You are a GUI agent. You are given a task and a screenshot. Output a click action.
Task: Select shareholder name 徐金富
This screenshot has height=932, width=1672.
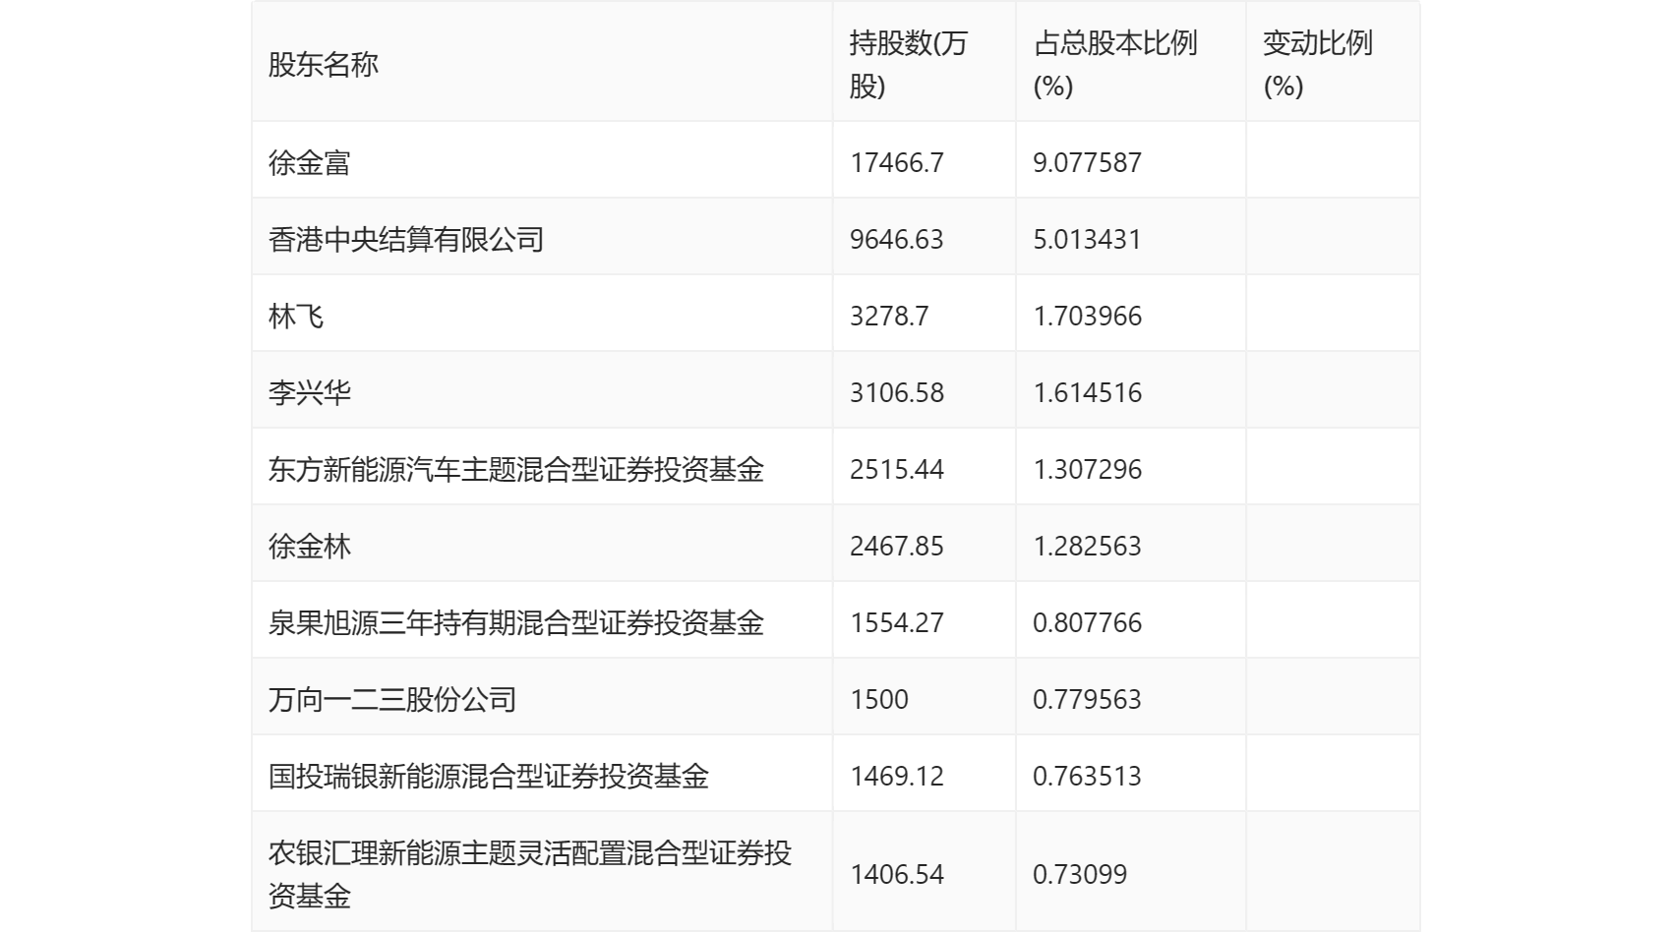click(310, 162)
